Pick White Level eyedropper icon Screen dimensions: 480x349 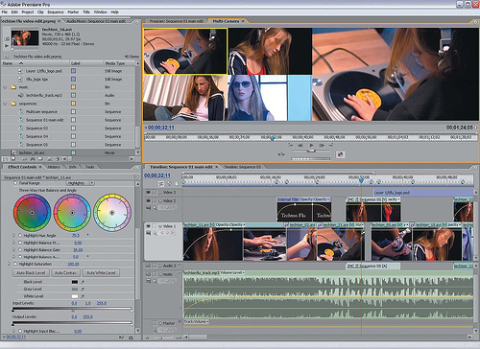[x=83, y=296]
